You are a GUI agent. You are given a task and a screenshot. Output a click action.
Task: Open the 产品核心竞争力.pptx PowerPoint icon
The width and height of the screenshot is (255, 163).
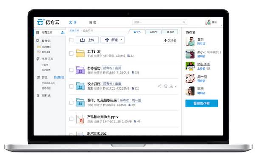click(x=80, y=119)
